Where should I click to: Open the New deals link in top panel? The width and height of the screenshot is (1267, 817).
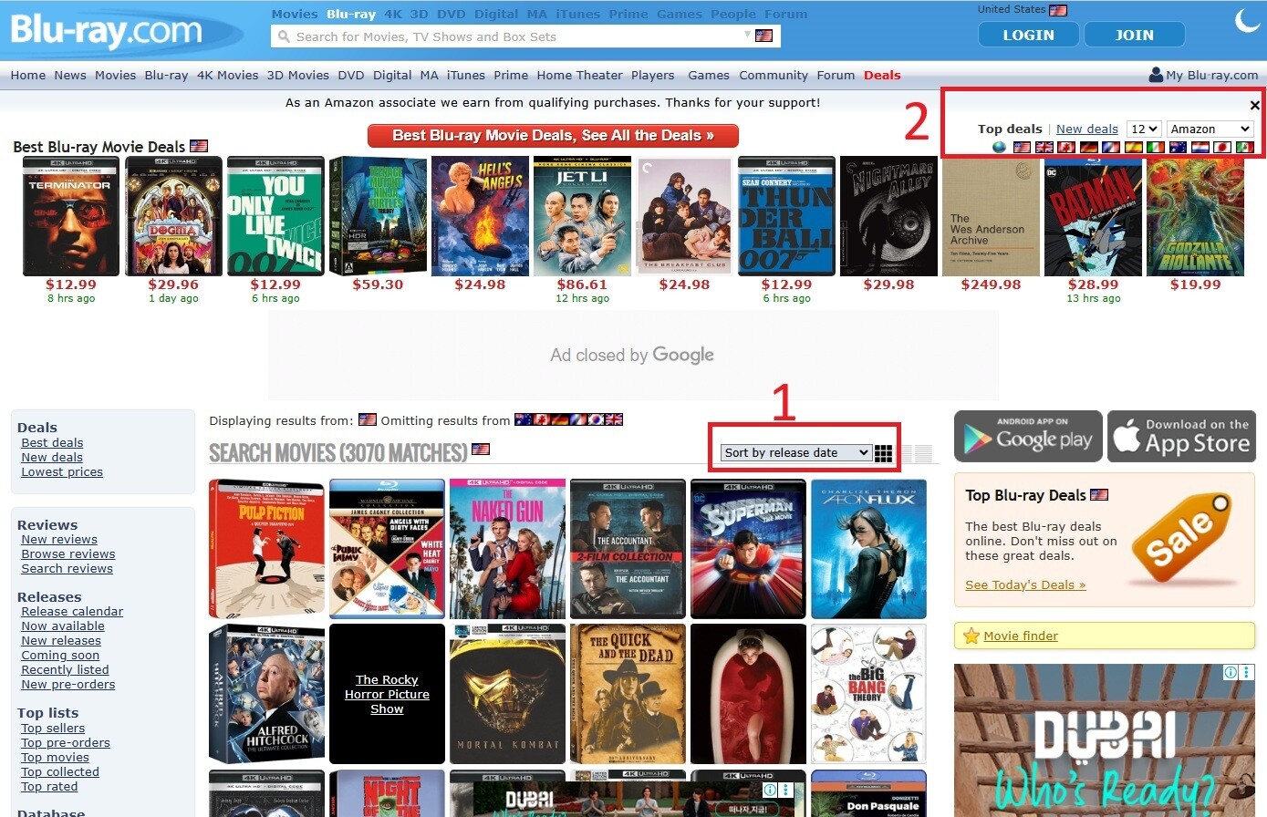click(1087, 129)
